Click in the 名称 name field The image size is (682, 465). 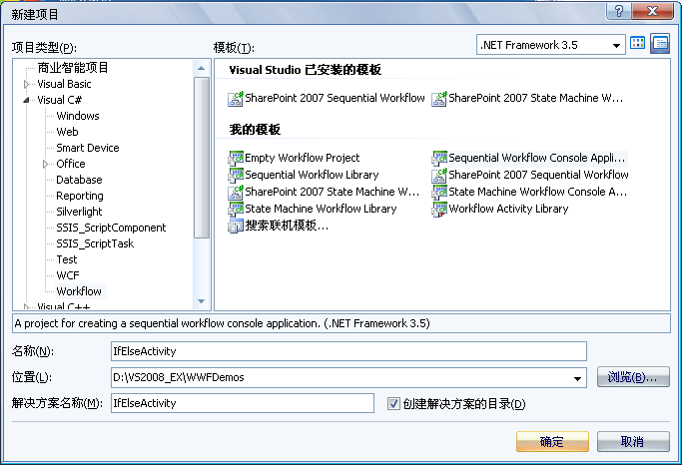point(348,351)
